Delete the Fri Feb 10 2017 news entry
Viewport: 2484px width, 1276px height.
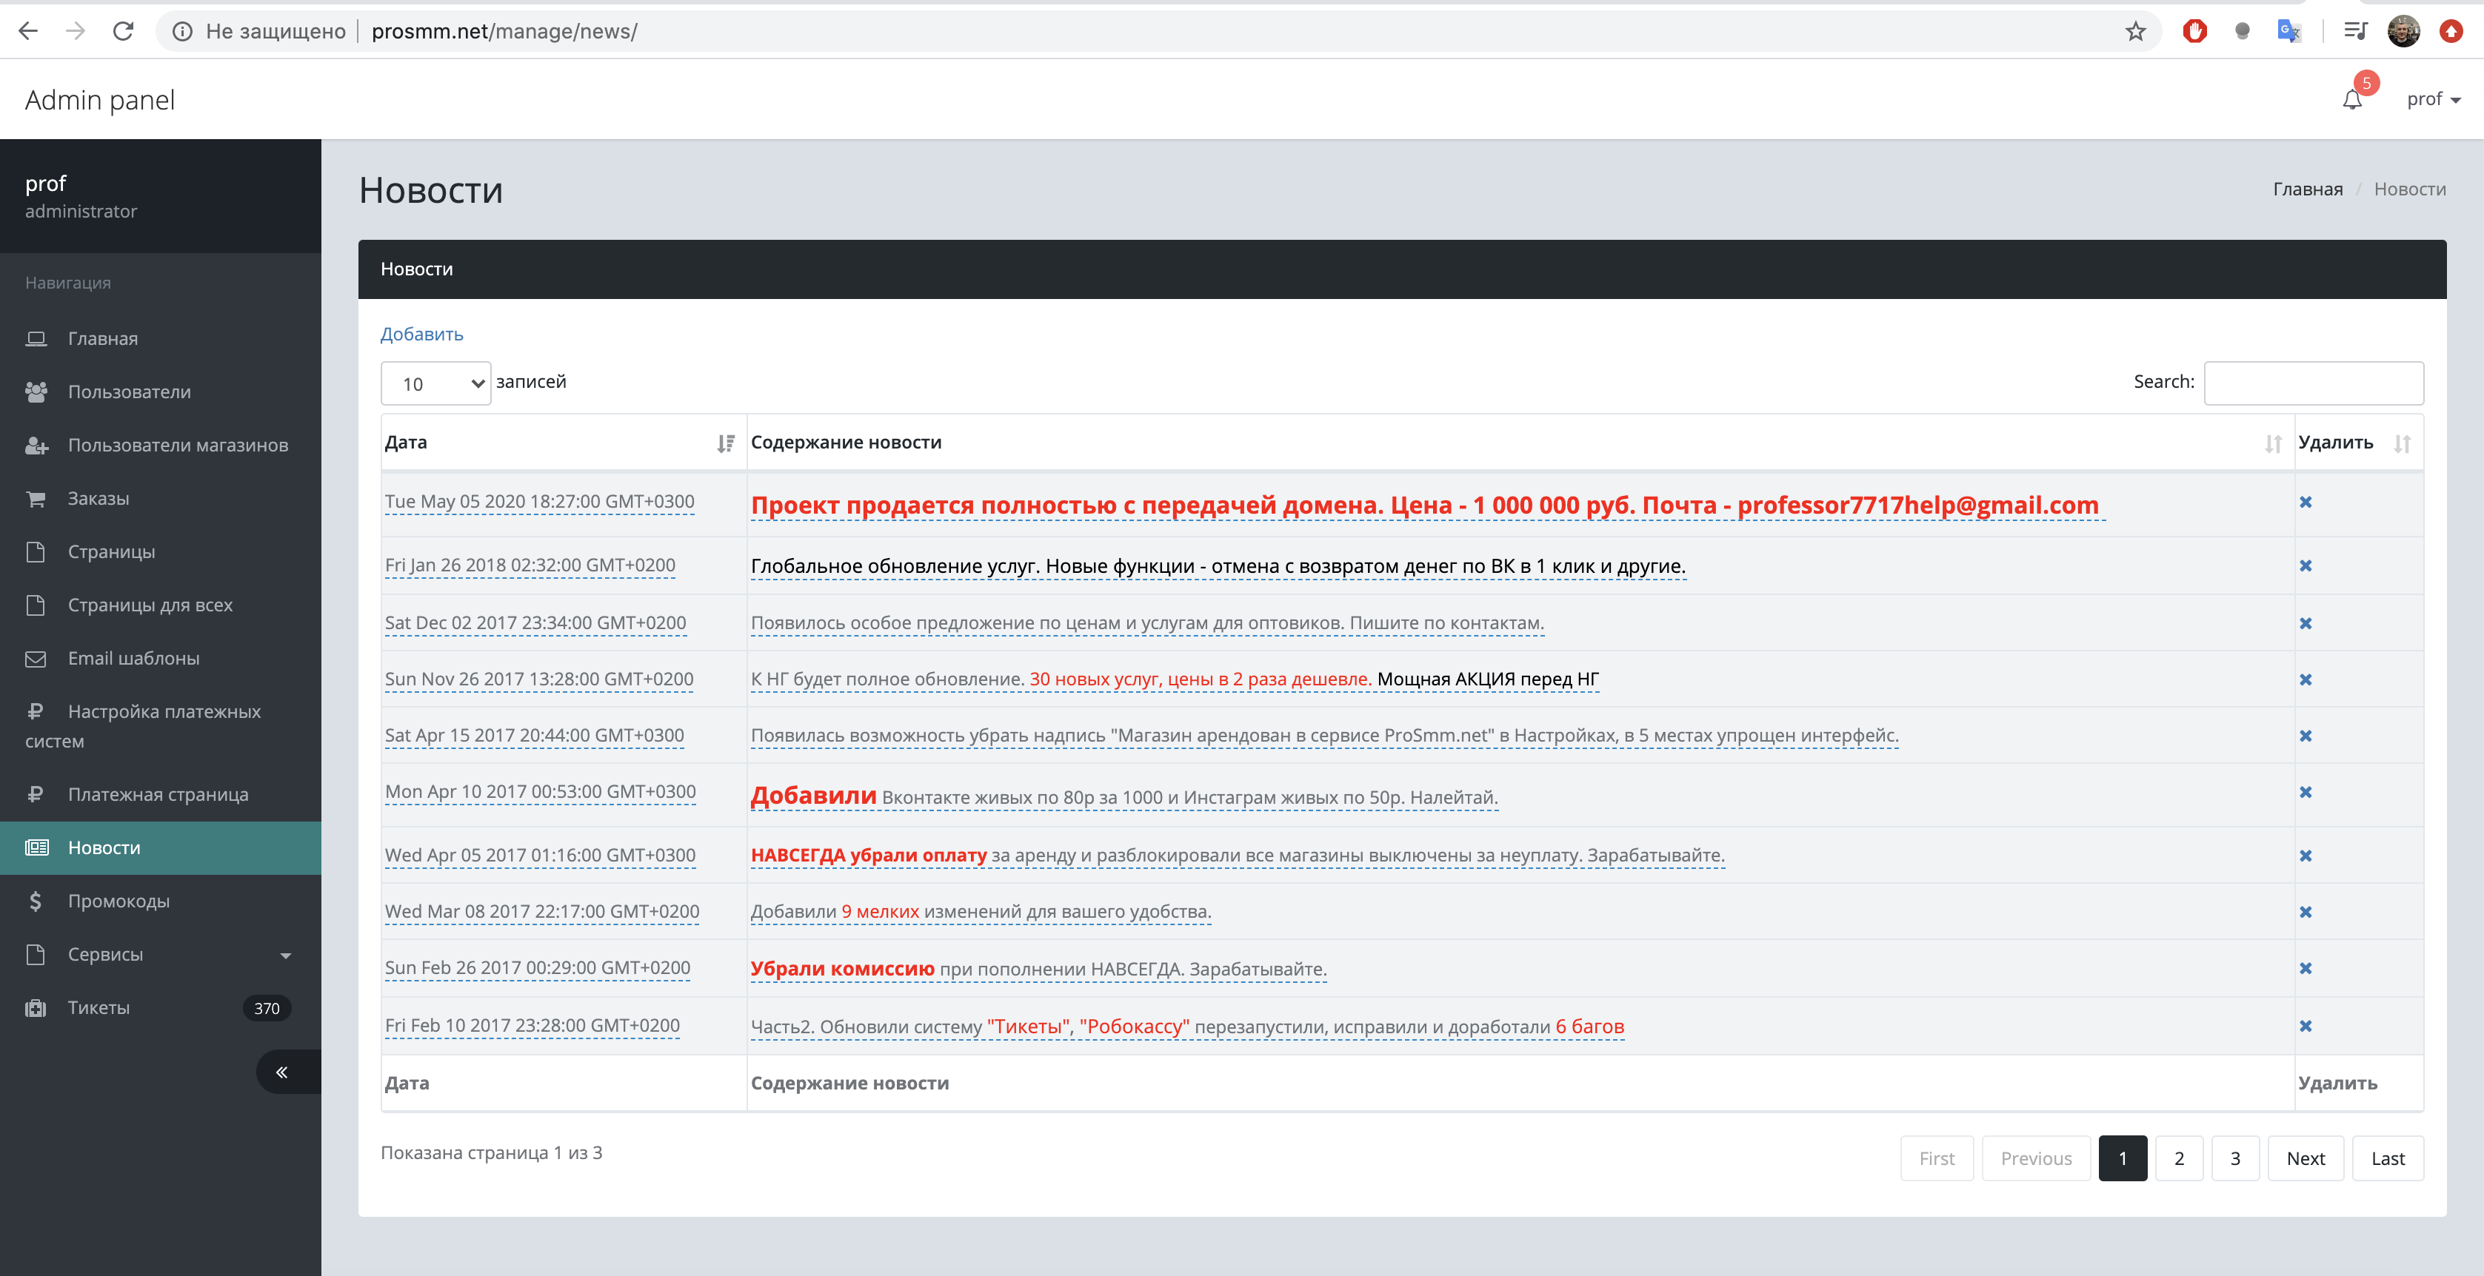pyautogui.click(x=2306, y=1025)
